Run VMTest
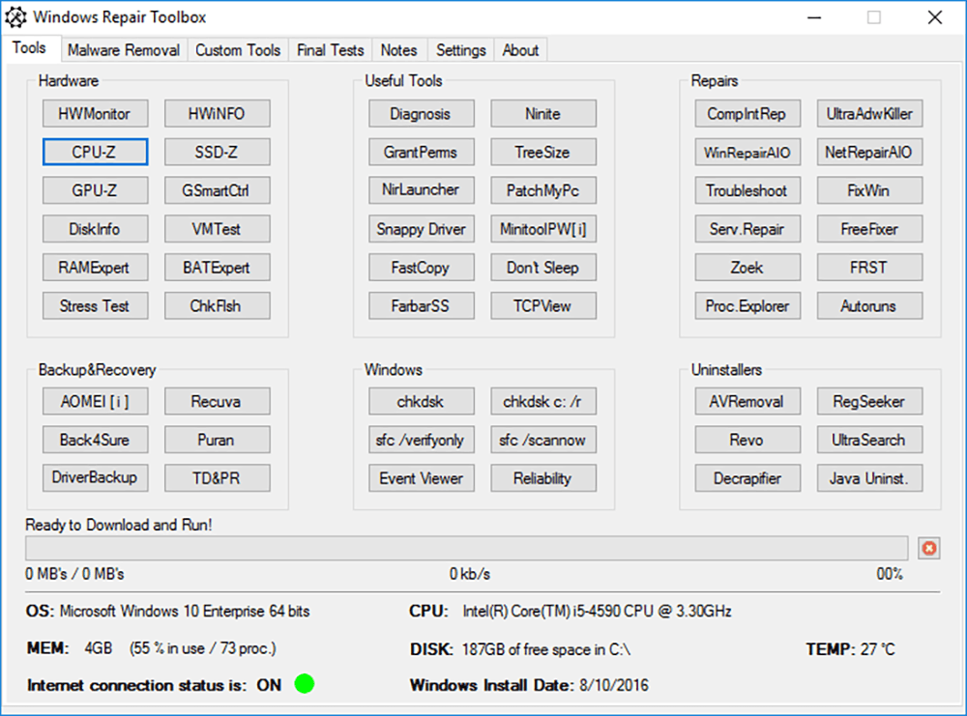The height and width of the screenshot is (716, 967). point(217,229)
